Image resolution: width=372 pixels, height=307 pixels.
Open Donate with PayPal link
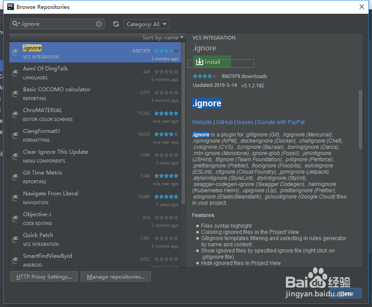pos(281,122)
